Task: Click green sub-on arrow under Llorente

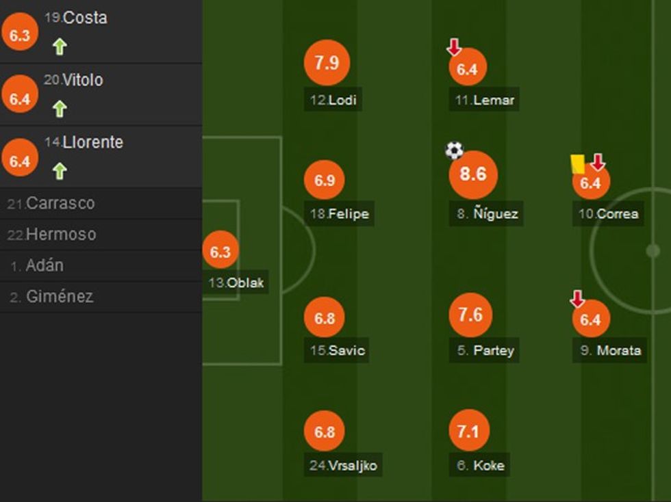Action: 60,171
